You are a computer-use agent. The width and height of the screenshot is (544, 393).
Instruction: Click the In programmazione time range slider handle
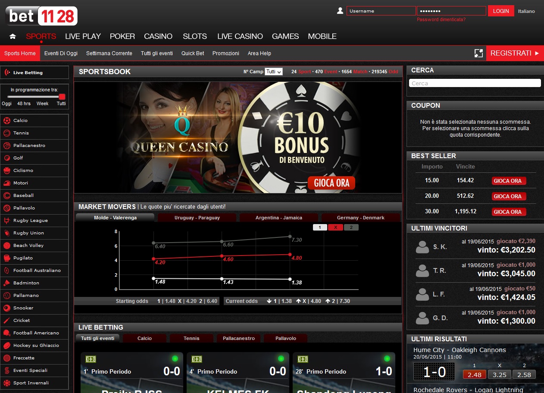tap(62, 97)
